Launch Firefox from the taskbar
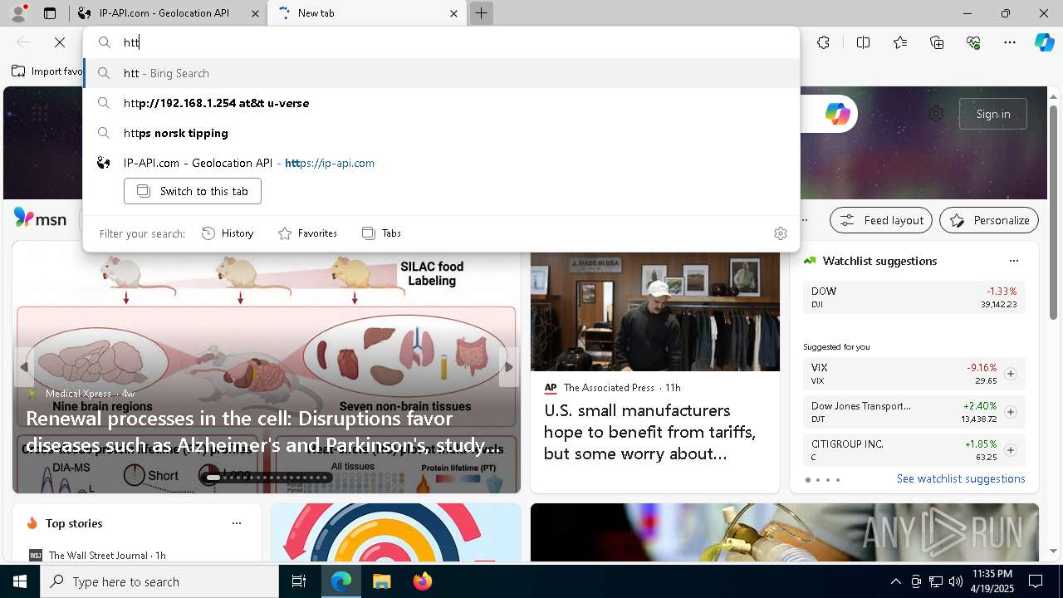The height and width of the screenshot is (598, 1063). click(422, 581)
